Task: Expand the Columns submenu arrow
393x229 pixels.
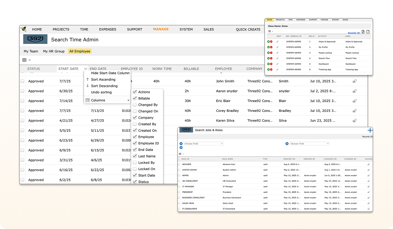Action: click(128, 100)
